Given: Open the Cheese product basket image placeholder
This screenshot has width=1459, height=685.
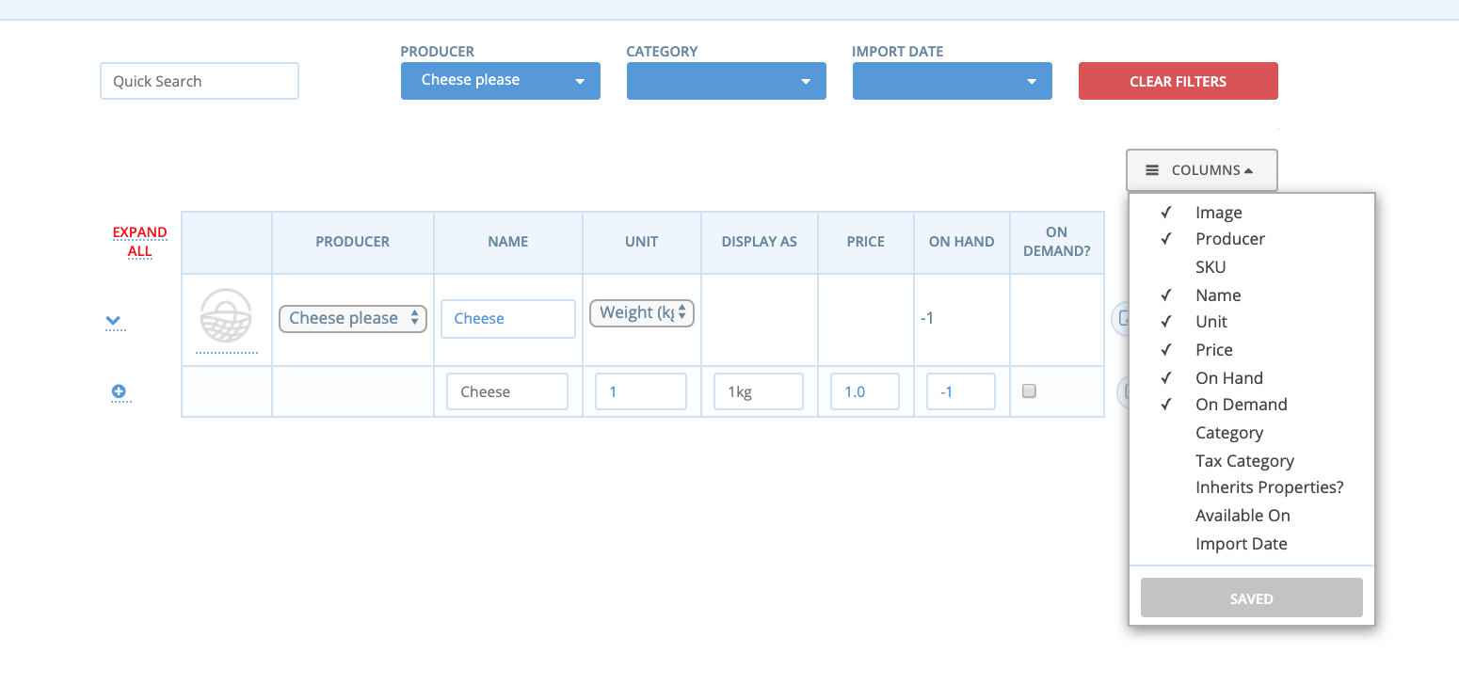Looking at the screenshot, I should point(226,316).
